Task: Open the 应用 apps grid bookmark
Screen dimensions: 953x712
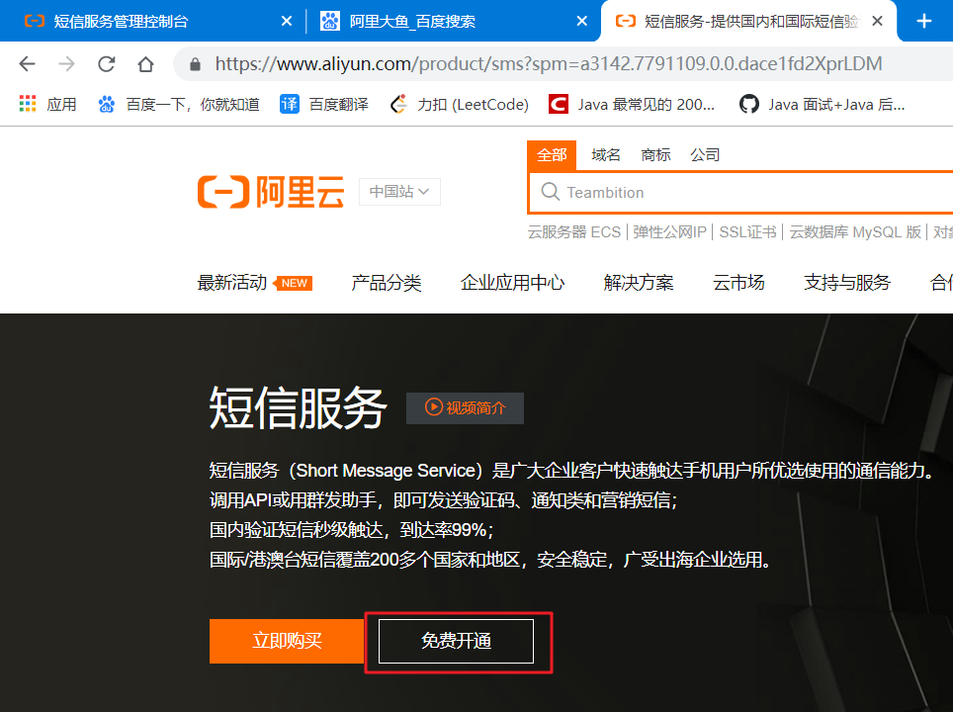Action: pyautogui.click(x=47, y=104)
